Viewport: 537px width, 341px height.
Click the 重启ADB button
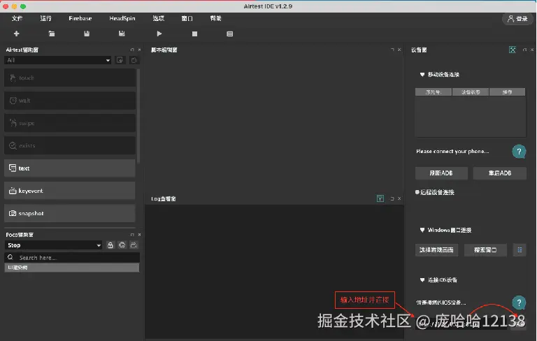point(500,173)
